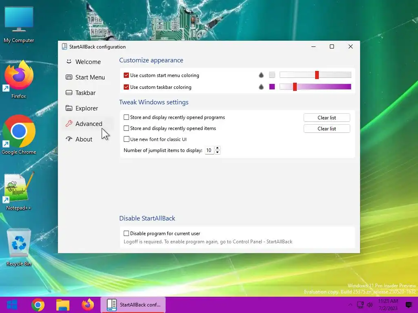Clear list of recently opened items

click(x=327, y=128)
